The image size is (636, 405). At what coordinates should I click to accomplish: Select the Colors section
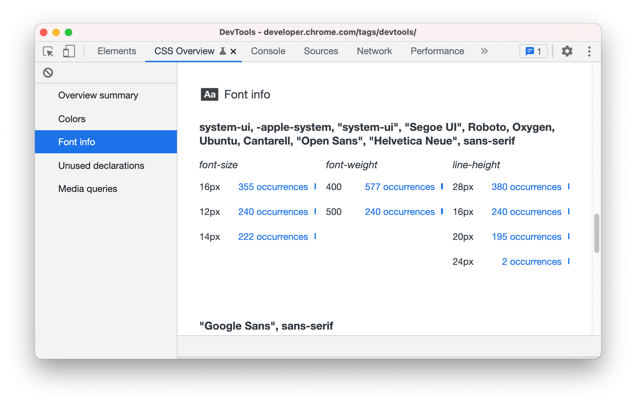[72, 119]
